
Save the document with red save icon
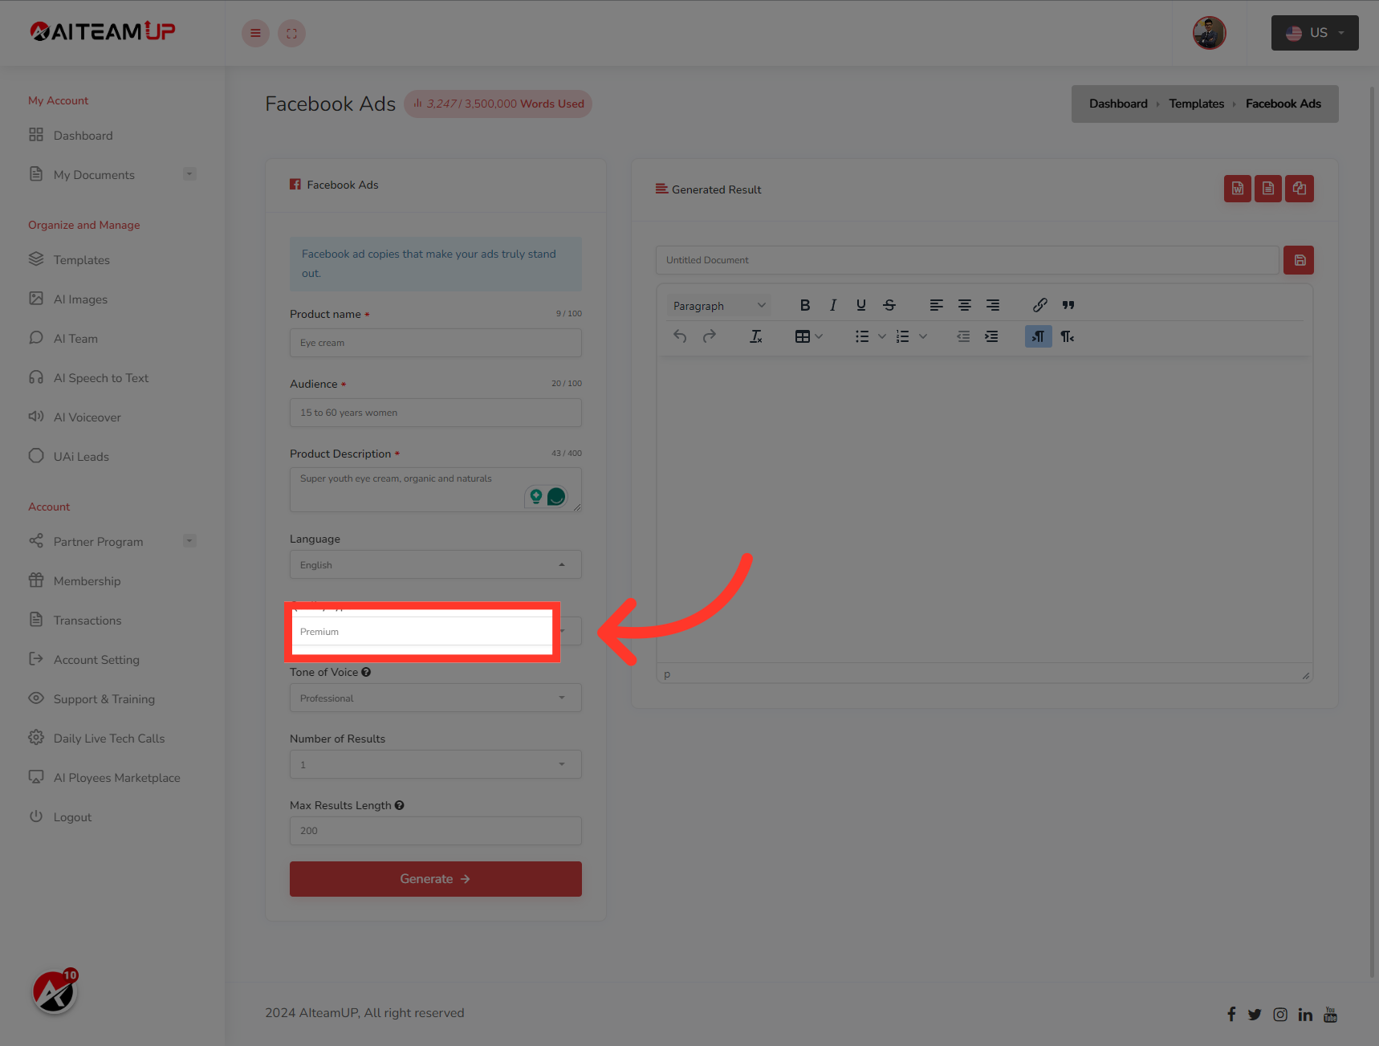click(1298, 260)
